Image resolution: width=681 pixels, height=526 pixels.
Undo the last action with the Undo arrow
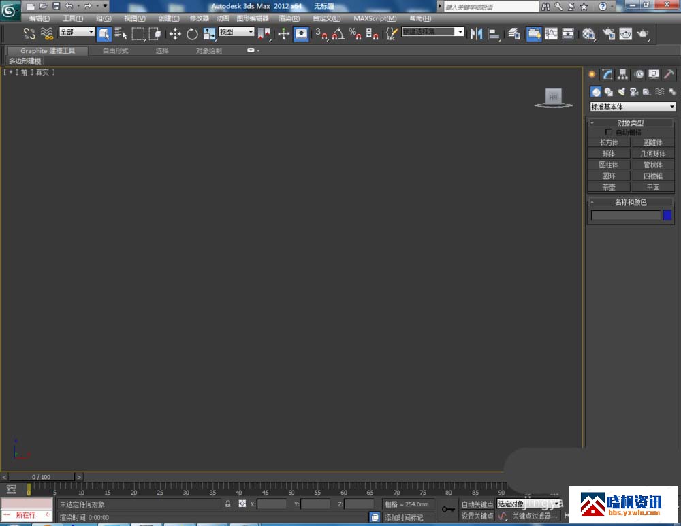pyautogui.click(x=69, y=6)
